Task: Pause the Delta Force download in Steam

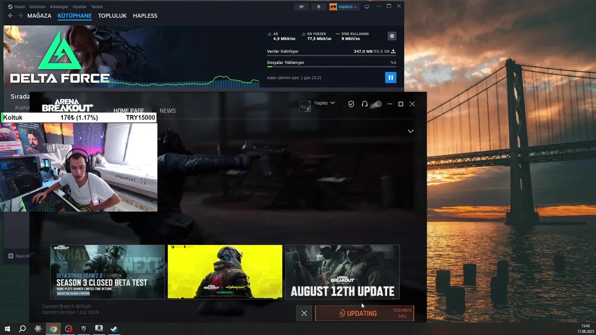Action: pyautogui.click(x=391, y=78)
